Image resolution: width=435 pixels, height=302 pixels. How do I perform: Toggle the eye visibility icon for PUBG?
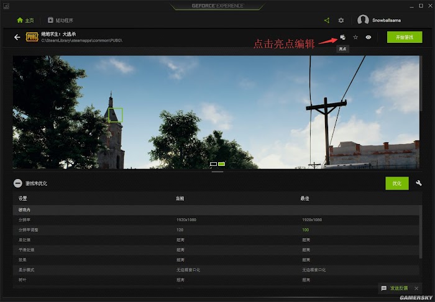[368, 37]
